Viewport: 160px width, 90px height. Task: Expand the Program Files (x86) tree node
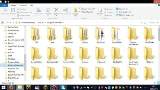point(4,65)
